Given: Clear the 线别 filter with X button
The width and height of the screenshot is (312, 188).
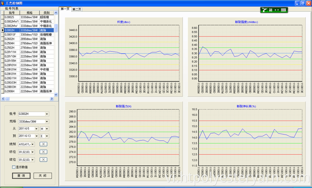Looking at the screenshot, I should point(43,144).
